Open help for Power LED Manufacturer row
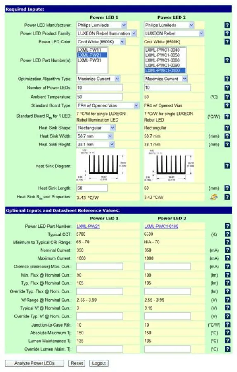This screenshot has width=237, height=372. (227, 25)
